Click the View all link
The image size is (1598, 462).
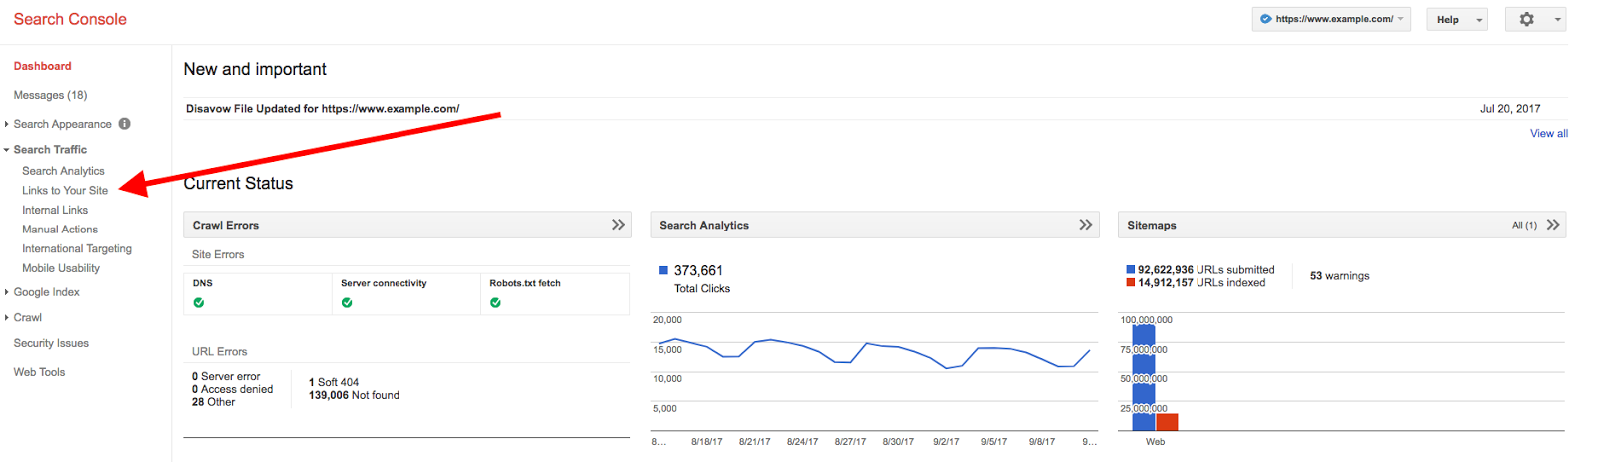1548,133
